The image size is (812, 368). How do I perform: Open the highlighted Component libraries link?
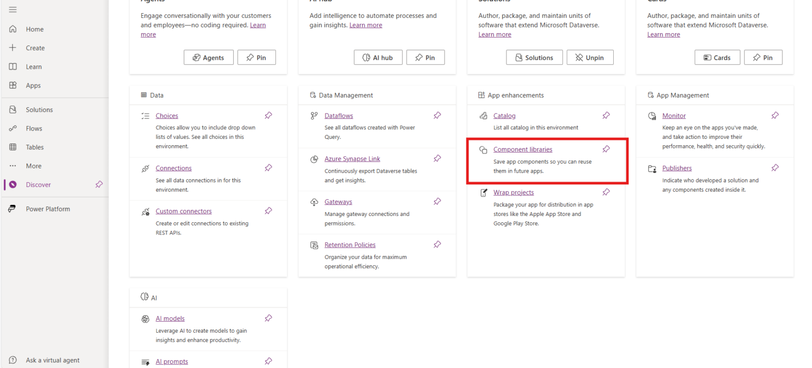coord(523,149)
